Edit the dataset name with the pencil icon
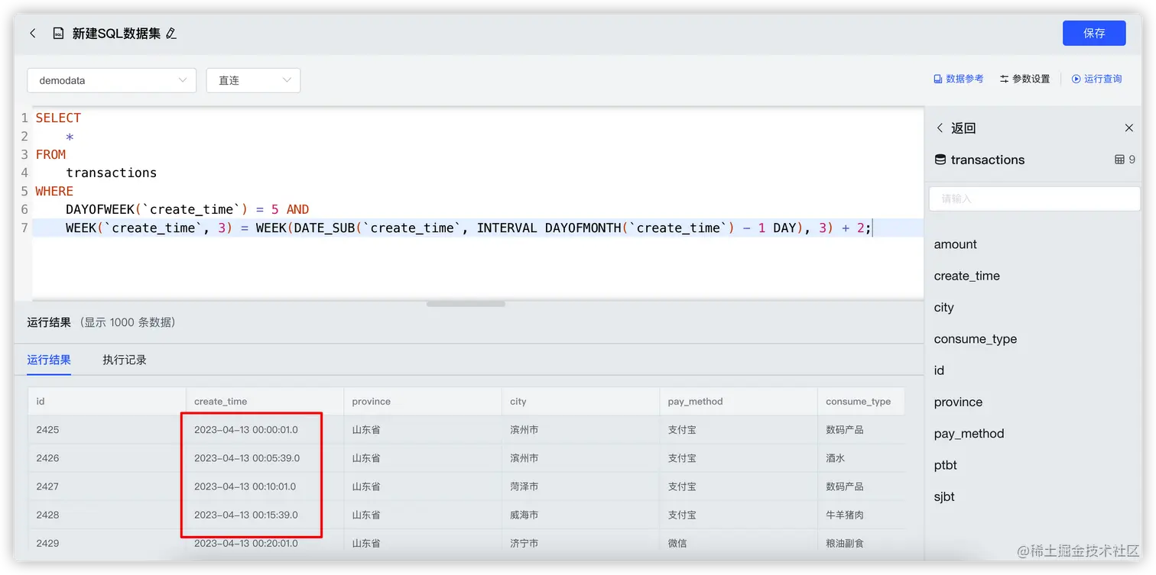The width and height of the screenshot is (1156, 575). (170, 34)
